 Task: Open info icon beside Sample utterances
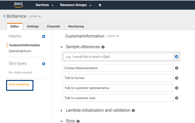click(x=103, y=47)
